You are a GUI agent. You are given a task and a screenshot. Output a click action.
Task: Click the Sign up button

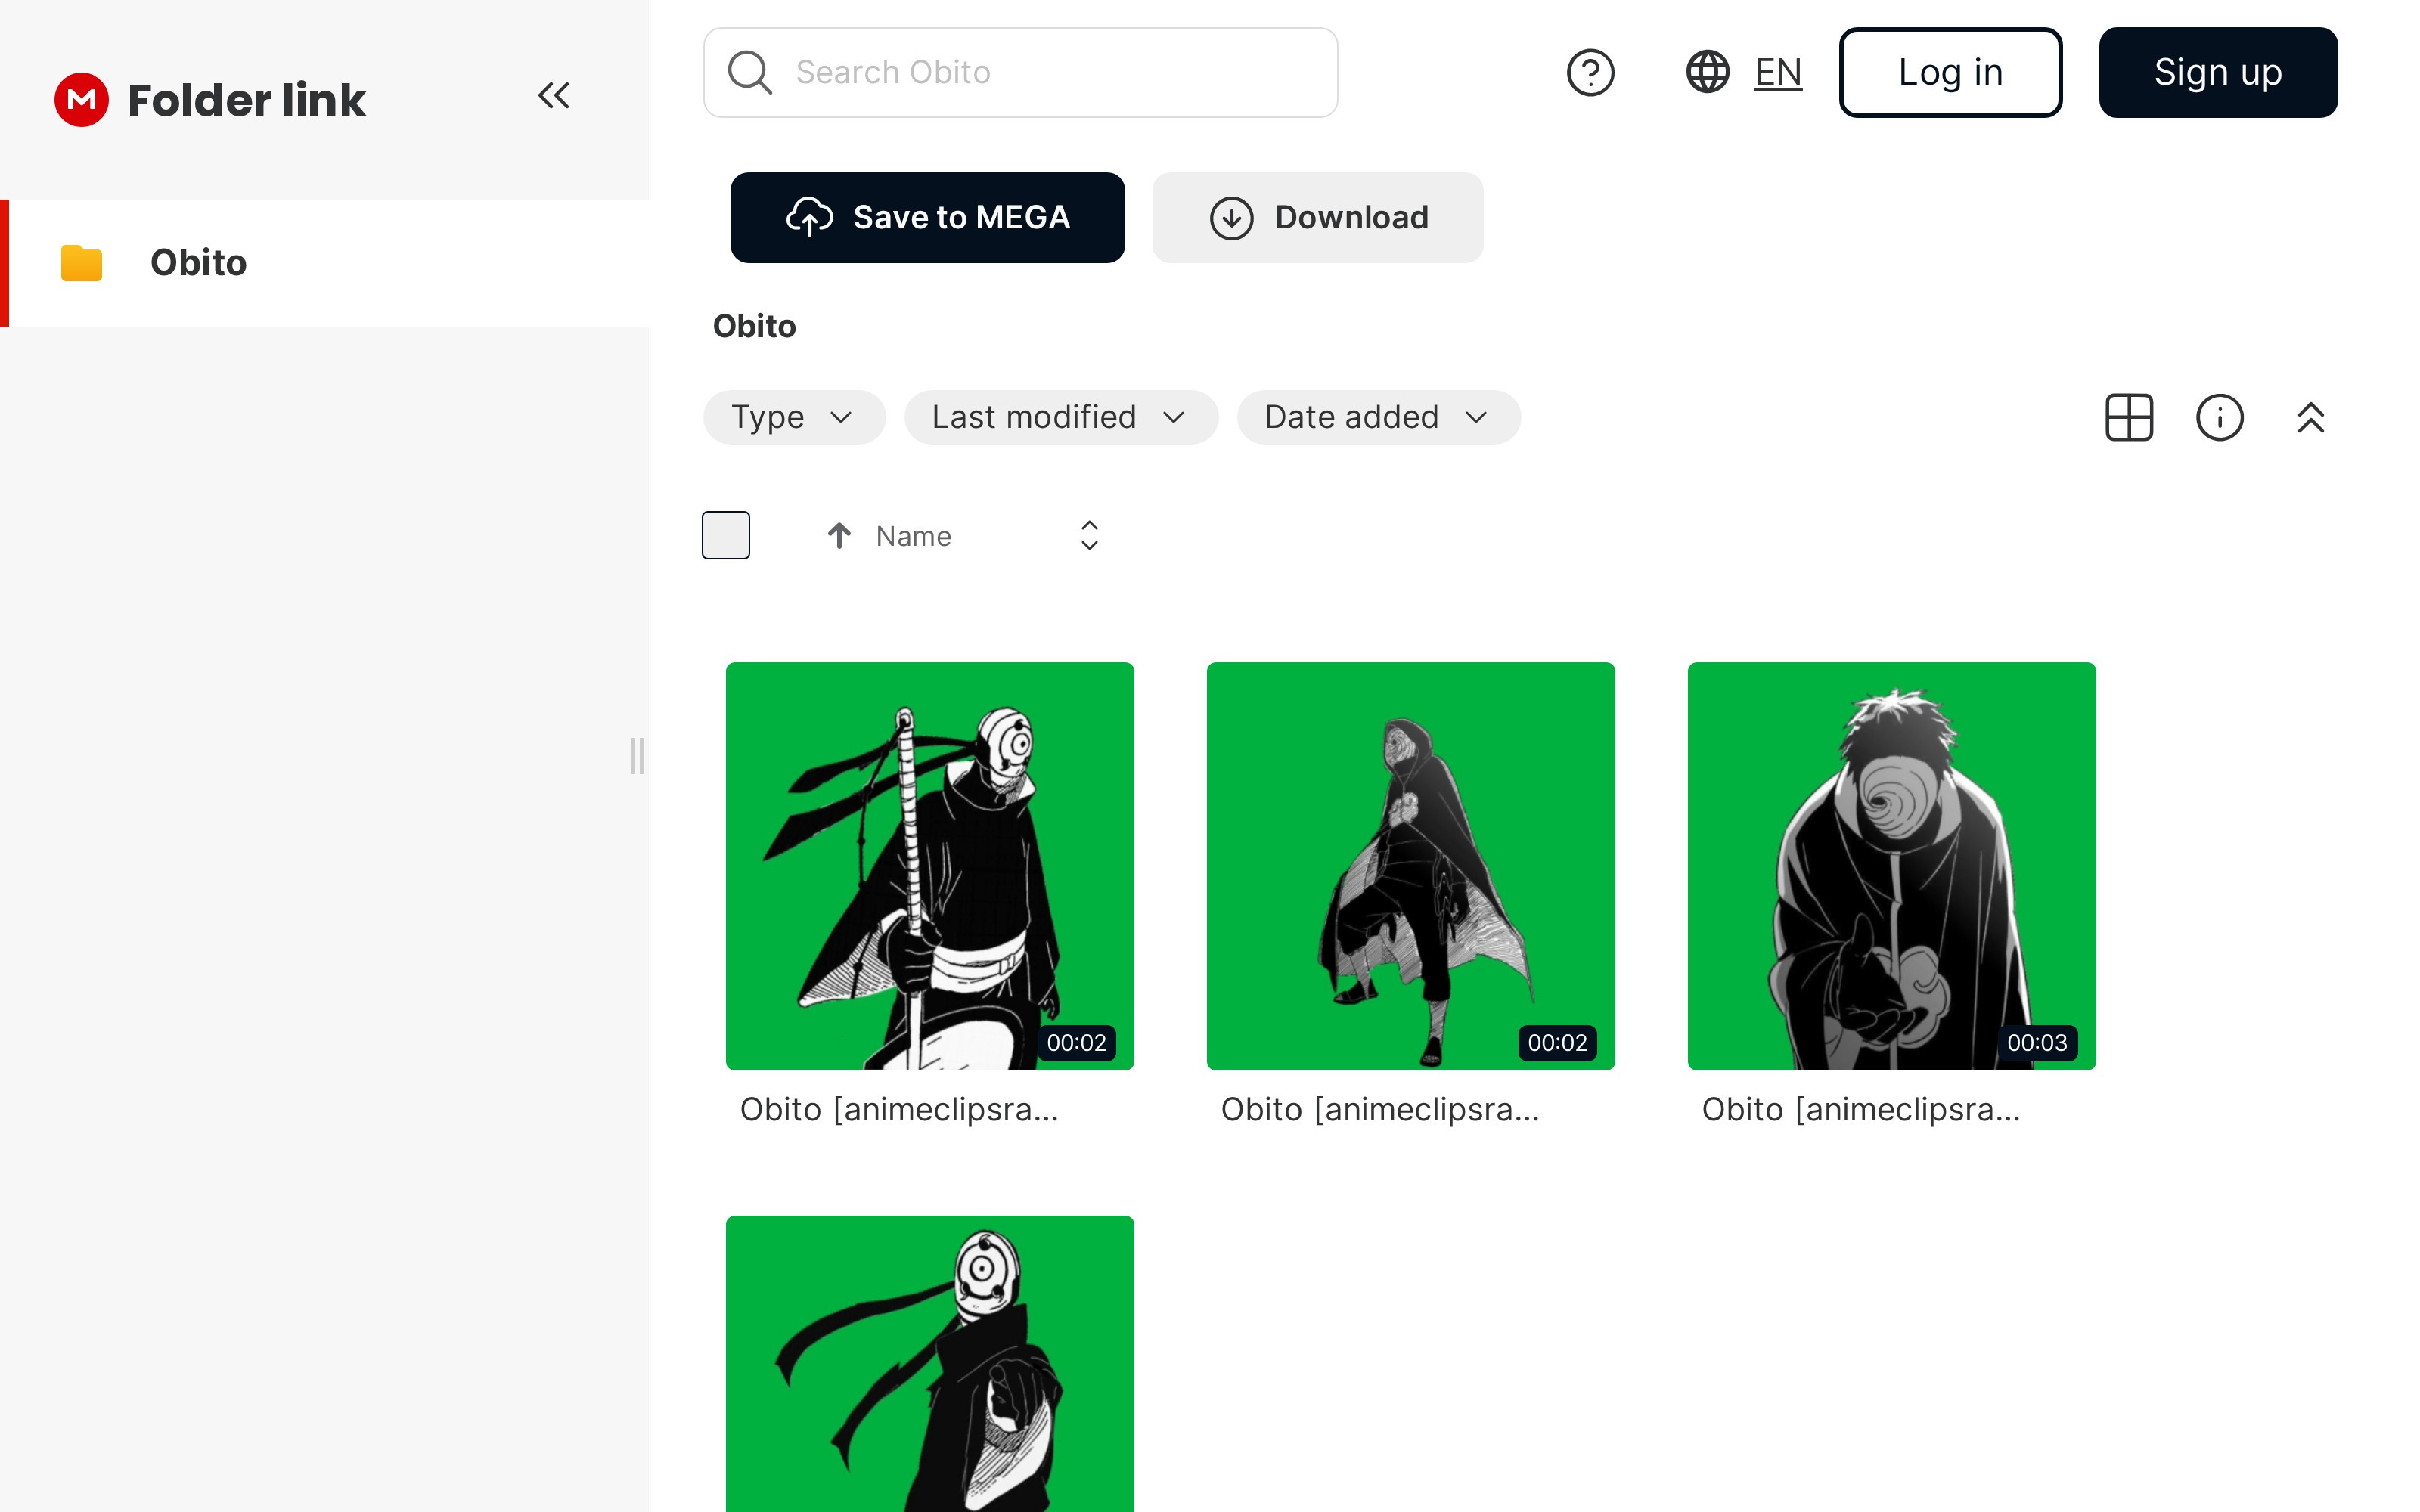[2218, 72]
